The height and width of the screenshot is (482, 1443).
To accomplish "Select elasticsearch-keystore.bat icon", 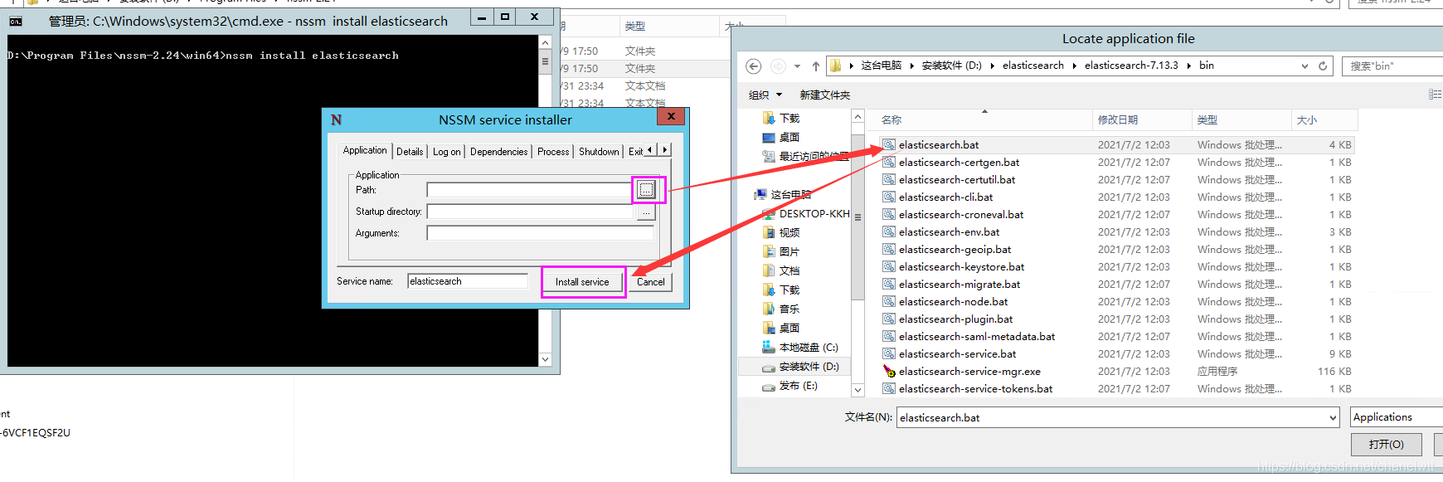I will [888, 266].
